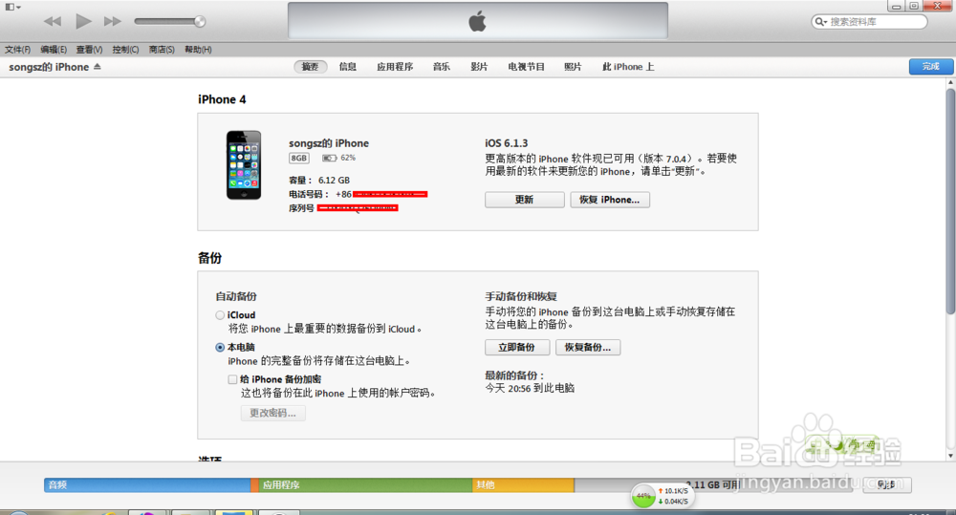956x515 pixels.
Task: Open the search magnifier options dropdown
Action: tap(820, 21)
